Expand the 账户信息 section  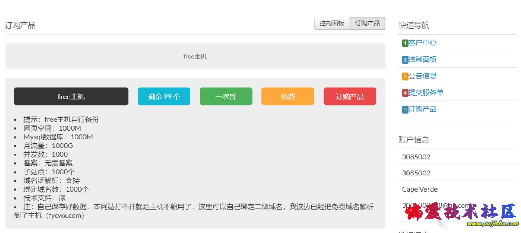pos(414,139)
